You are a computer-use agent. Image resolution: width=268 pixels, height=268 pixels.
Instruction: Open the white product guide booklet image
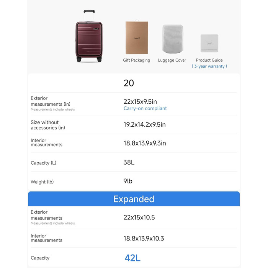[209, 43]
